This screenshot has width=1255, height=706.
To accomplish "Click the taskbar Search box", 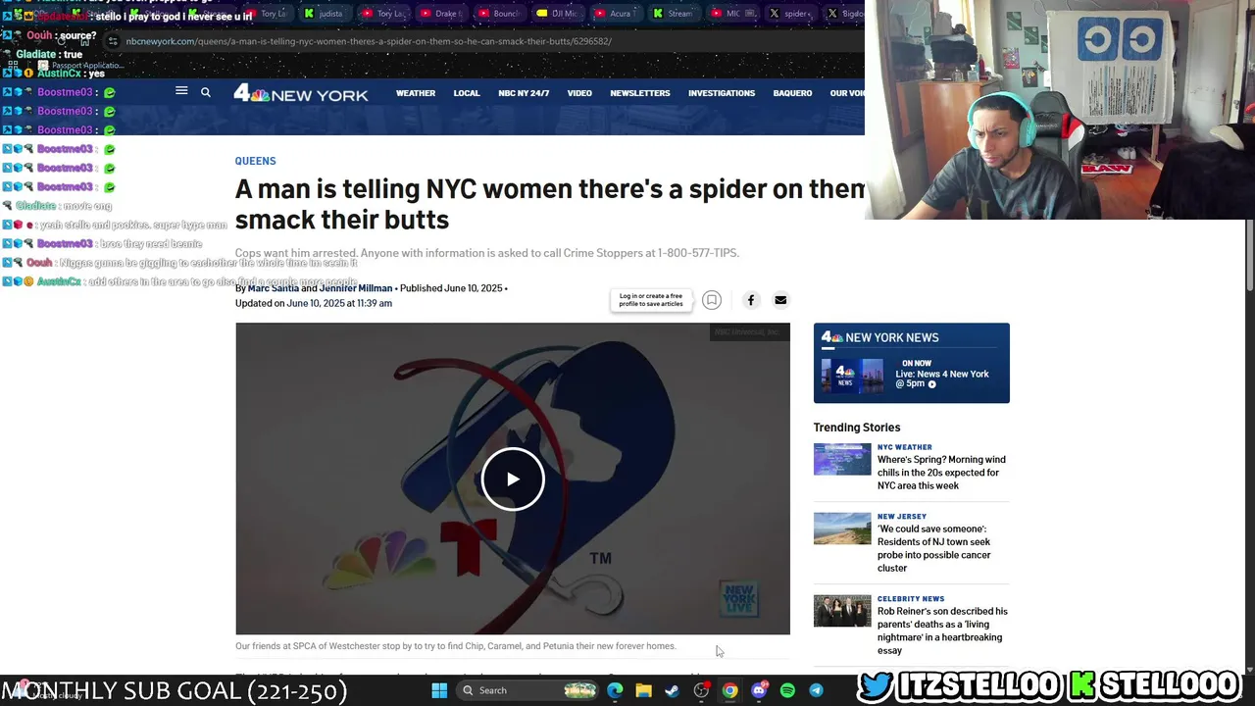I will 527,690.
